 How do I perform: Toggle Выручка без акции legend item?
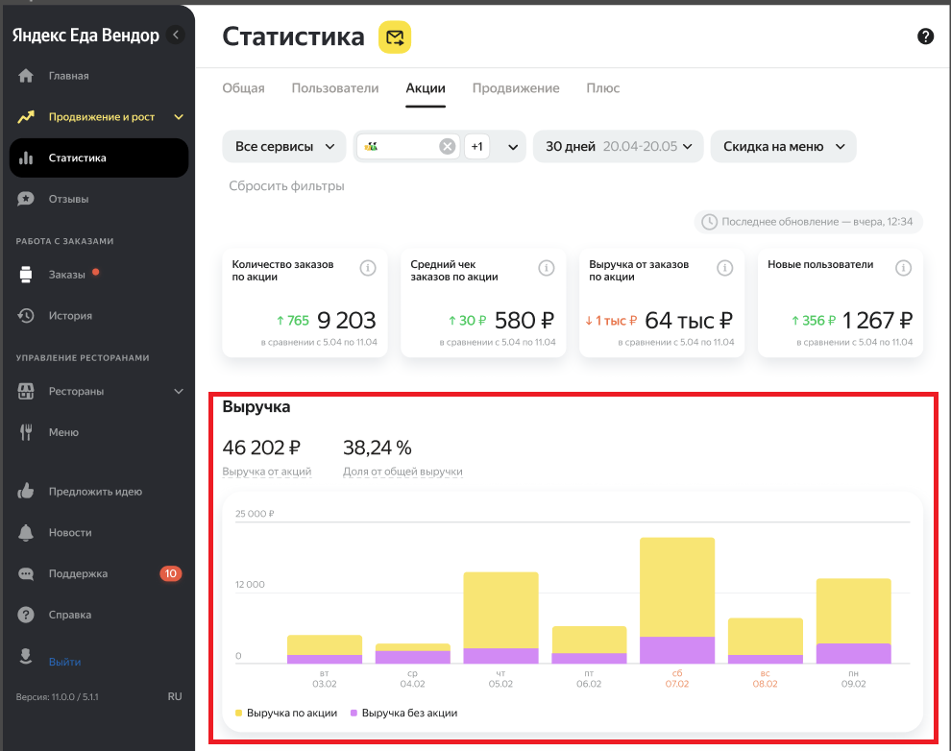tap(402, 714)
